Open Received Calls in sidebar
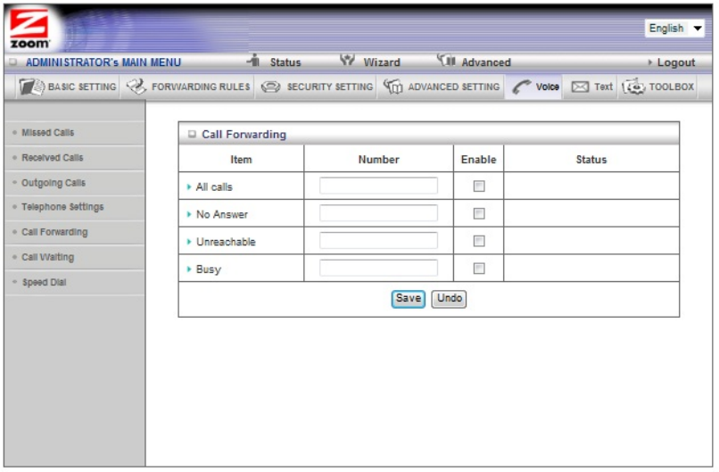The width and height of the screenshot is (719, 472). pos(53,158)
